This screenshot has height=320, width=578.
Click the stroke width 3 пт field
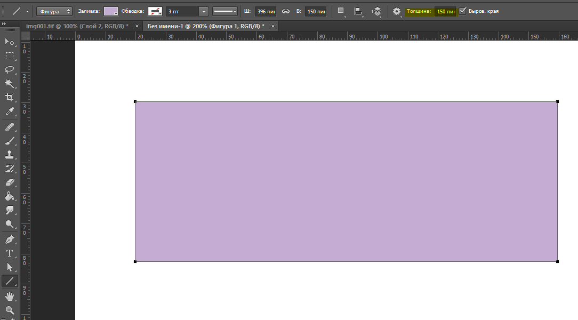(182, 11)
